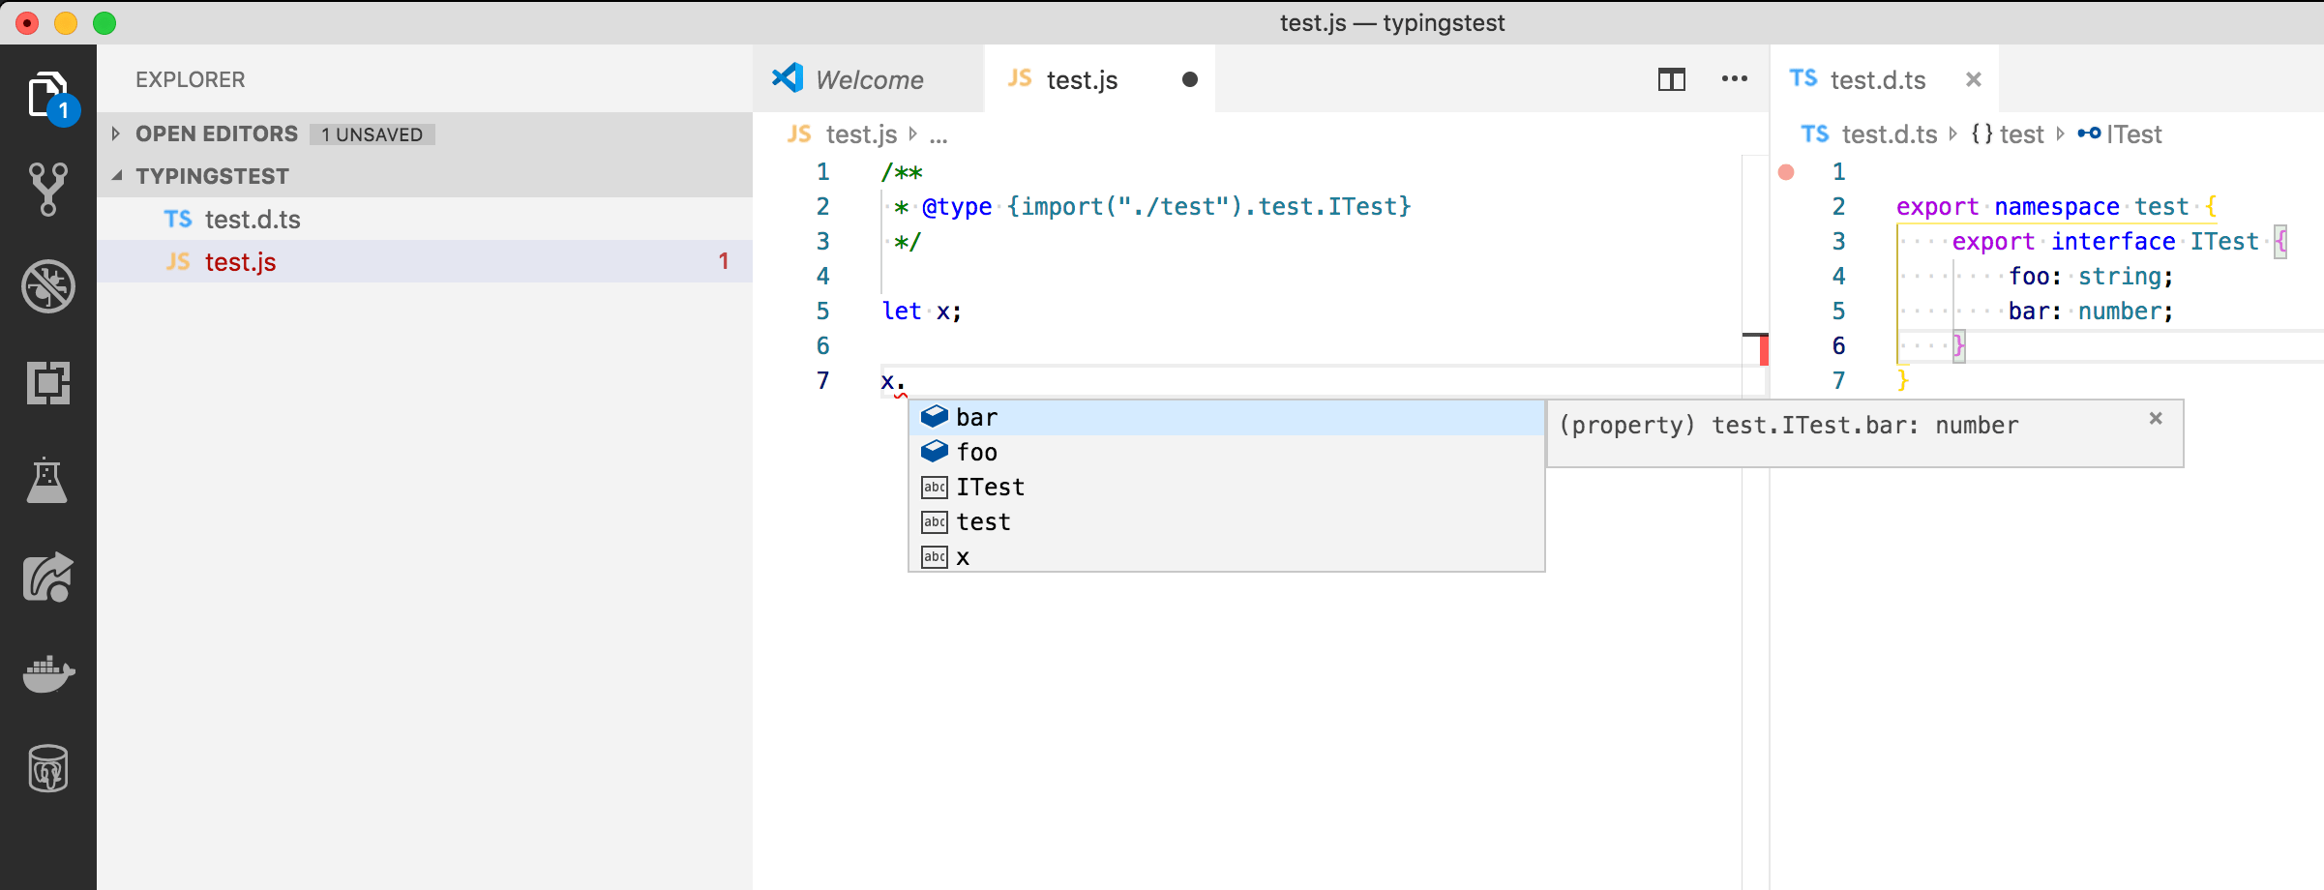Place cursor on 'let x;' line
The height and width of the screenshot is (890, 2324).
[x=922, y=311]
